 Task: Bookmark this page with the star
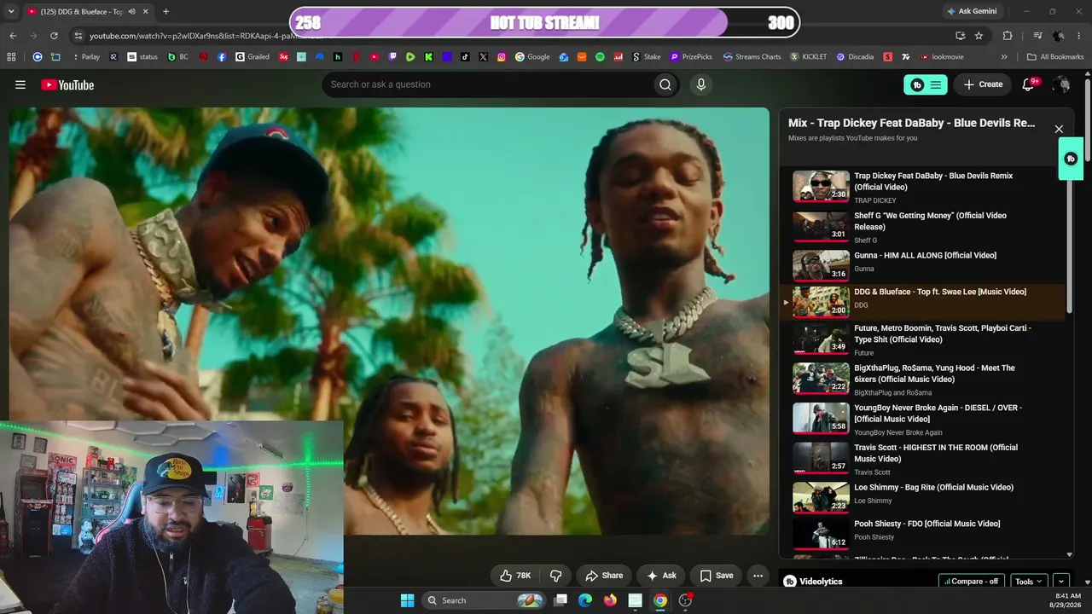coord(979,36)
